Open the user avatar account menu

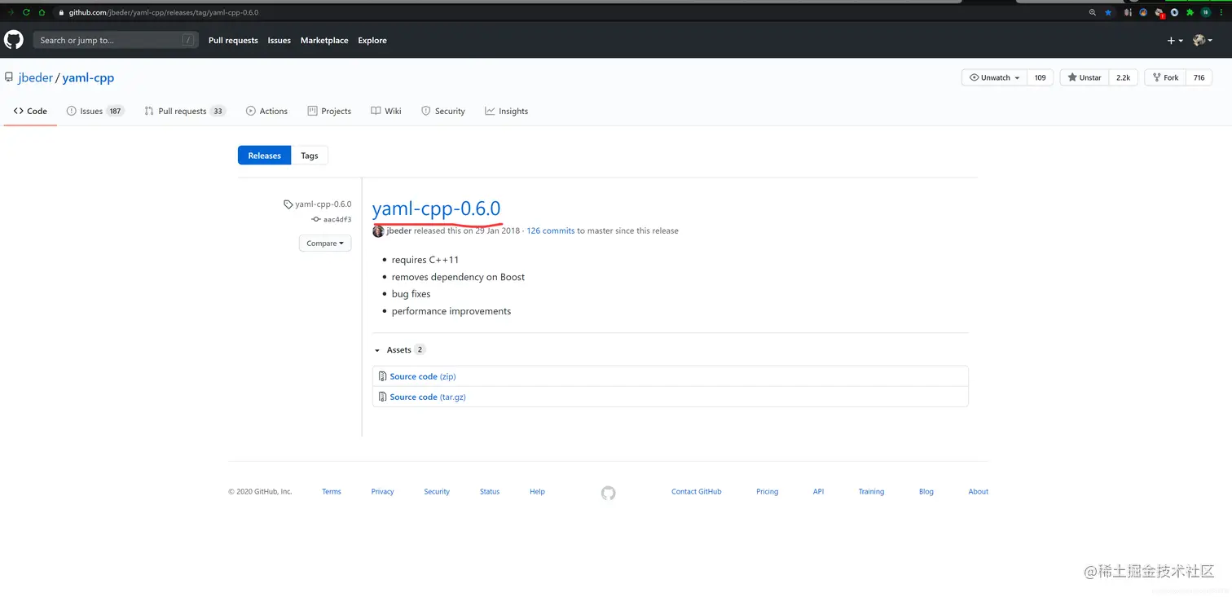1203,40
